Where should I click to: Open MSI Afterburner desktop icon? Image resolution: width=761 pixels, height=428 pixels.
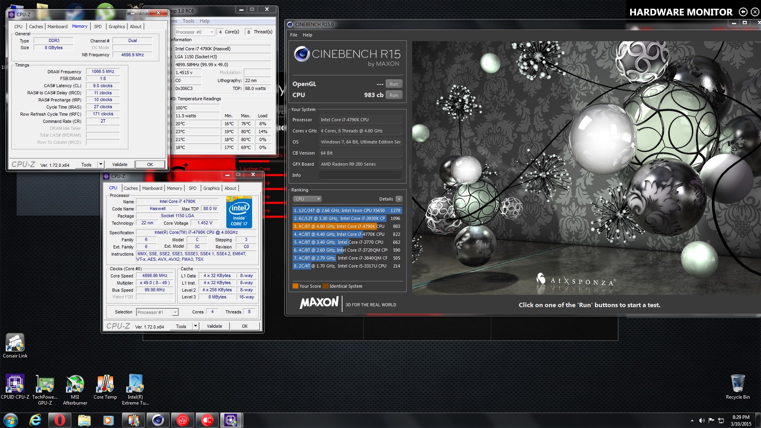pyautogui.click(x=75, y=390)
